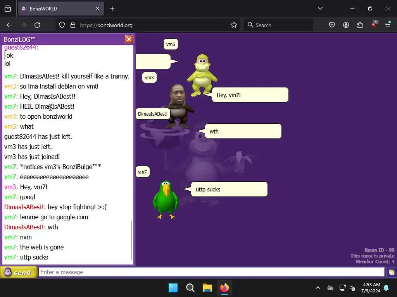This screenshot has height=297, width=397.
Task: View site security padlock info
Action: click(73, 25)
